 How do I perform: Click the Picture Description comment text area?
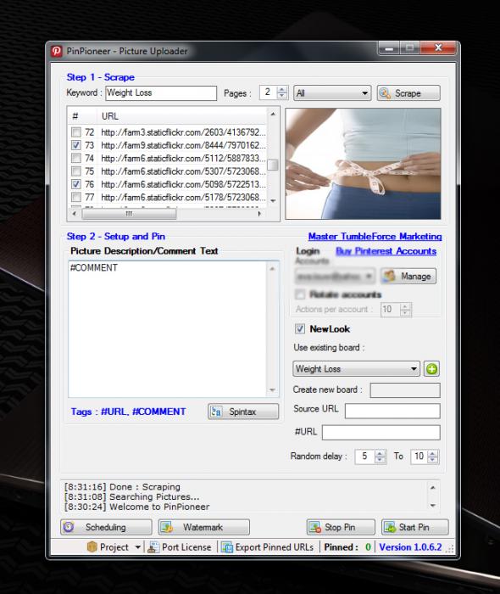pos(169,329)
